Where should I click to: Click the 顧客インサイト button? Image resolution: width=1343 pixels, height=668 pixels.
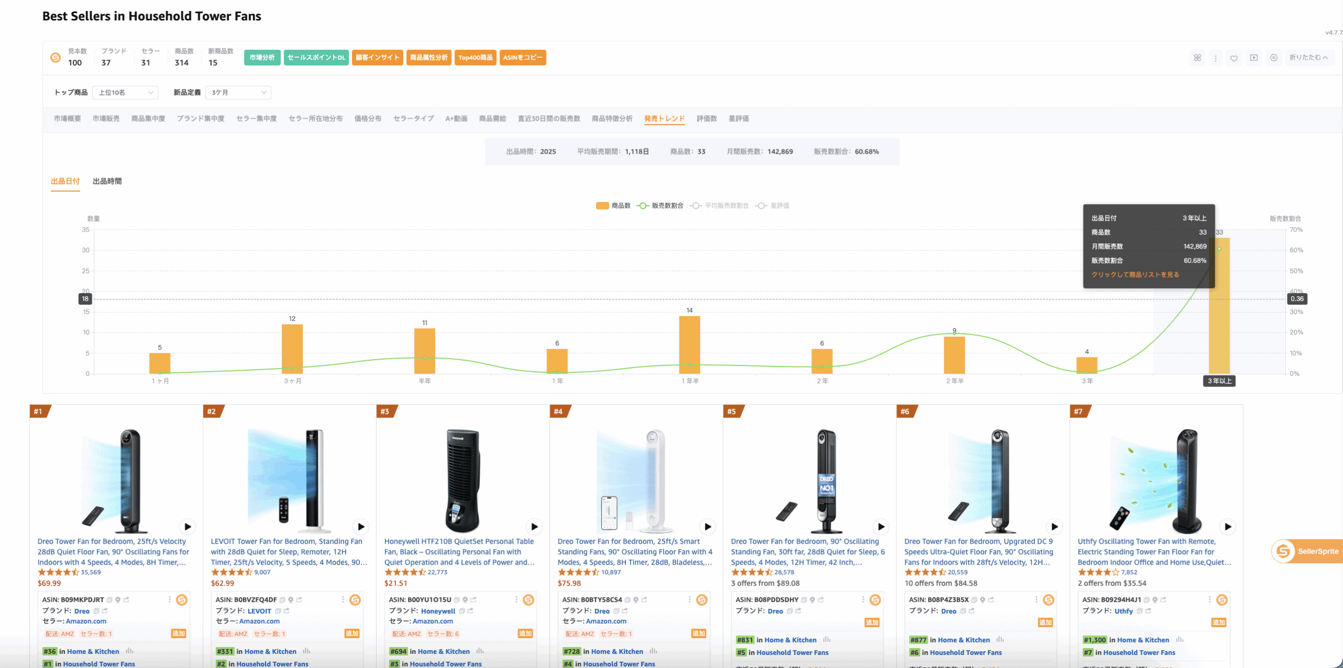(x=378, y=58)
